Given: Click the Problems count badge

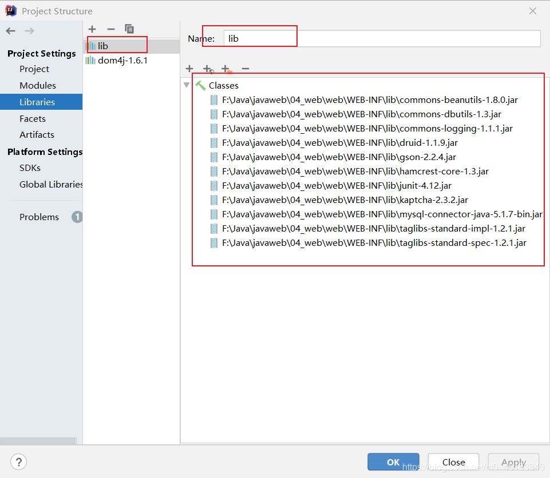Looking at the screenshot, I should pos(77,217).
